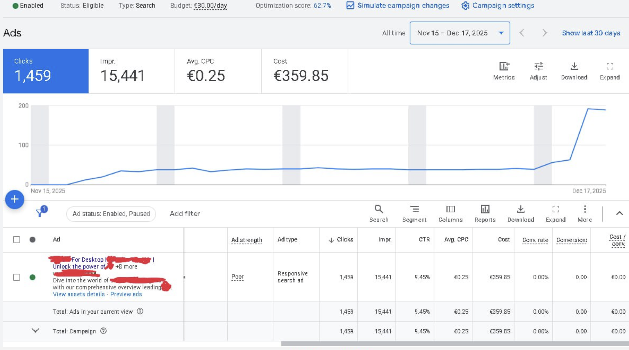Collapse the table toolbar with the up chevron
This screenshot has height=350, width=629.
pyautogui.click(x=619, y=213)
